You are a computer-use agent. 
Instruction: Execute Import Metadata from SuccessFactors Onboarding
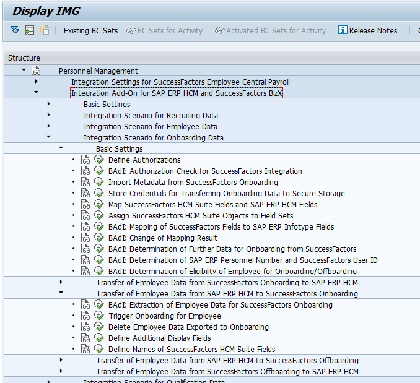point(99,182)
